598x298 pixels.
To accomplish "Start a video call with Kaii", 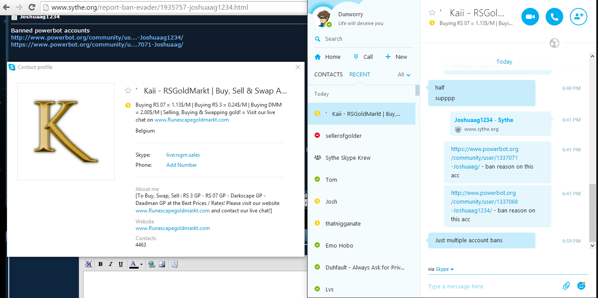I will point(530,17).
